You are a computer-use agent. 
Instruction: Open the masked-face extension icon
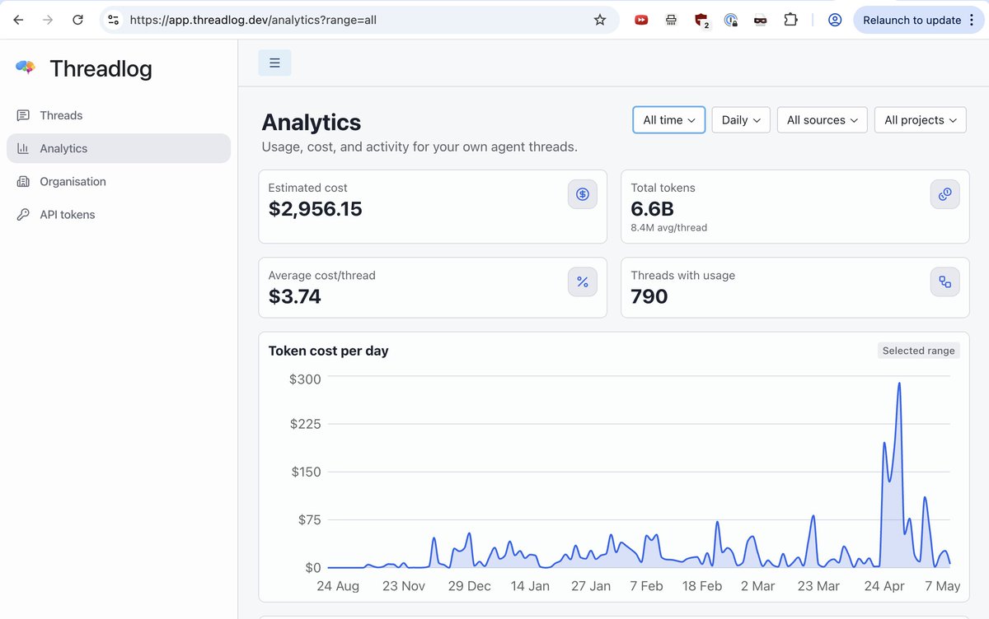pyautogui.click(x=760, y=20)
